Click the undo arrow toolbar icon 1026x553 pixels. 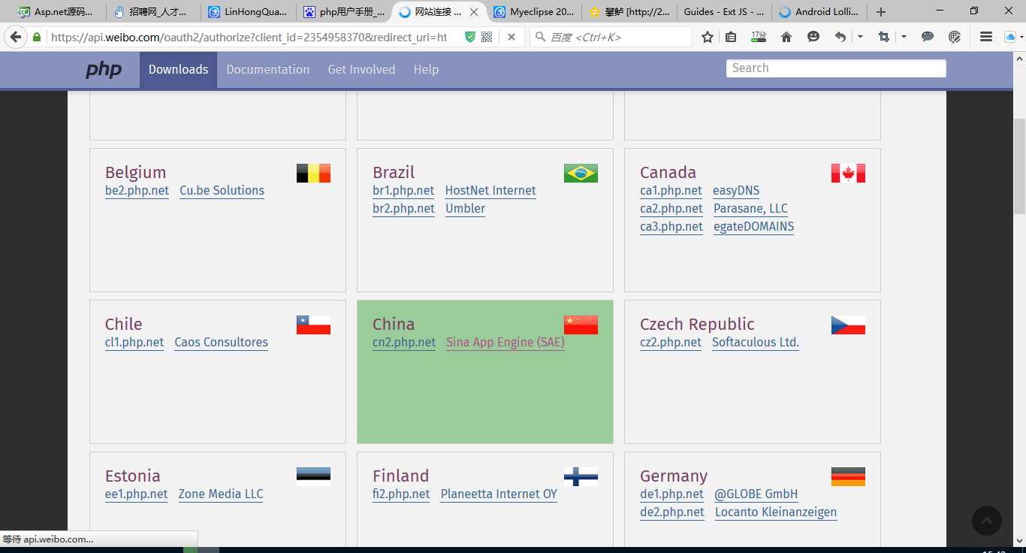pyautogui.click(x=840, y=37)
